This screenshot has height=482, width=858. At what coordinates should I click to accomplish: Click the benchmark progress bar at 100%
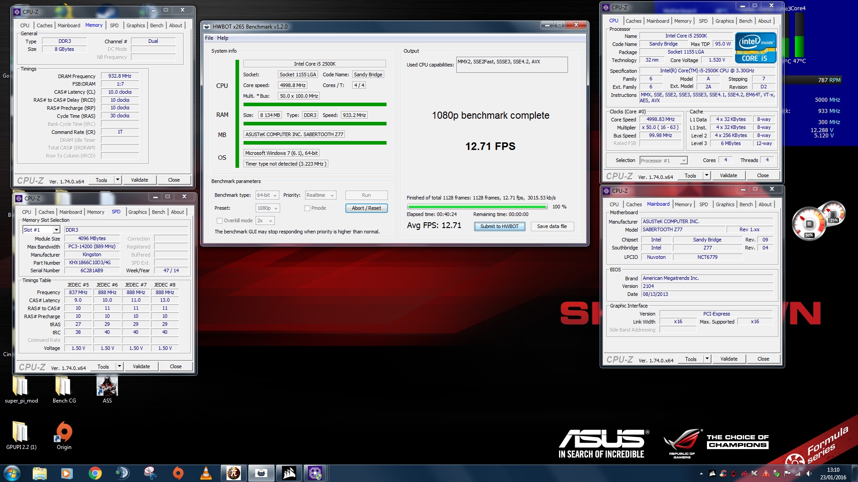(477, 207)
